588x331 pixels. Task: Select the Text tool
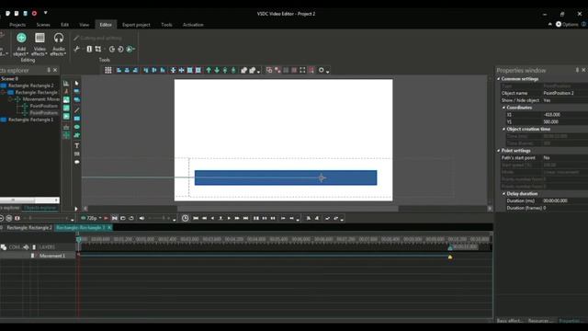(76, 145)
